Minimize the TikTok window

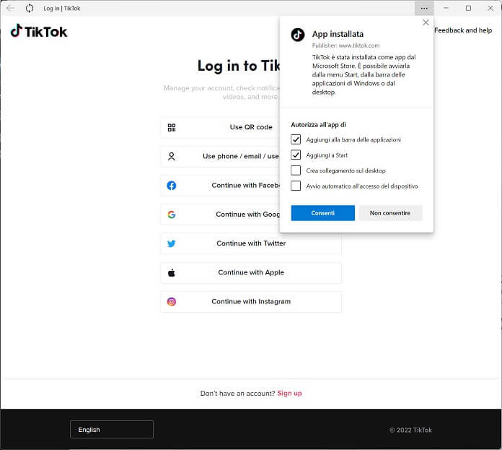[446, 8]
